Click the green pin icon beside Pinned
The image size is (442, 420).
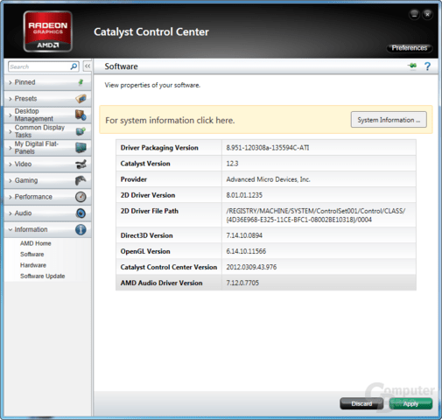[x=81, y=82]
